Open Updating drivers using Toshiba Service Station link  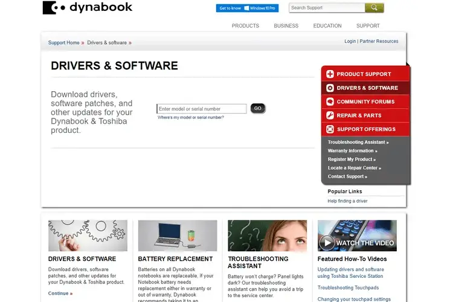click(x=350, y=273)
